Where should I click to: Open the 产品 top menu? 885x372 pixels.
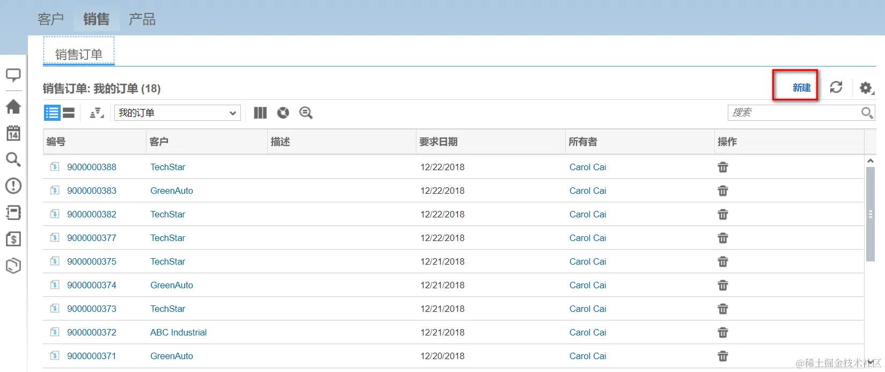tap(142, 19)
